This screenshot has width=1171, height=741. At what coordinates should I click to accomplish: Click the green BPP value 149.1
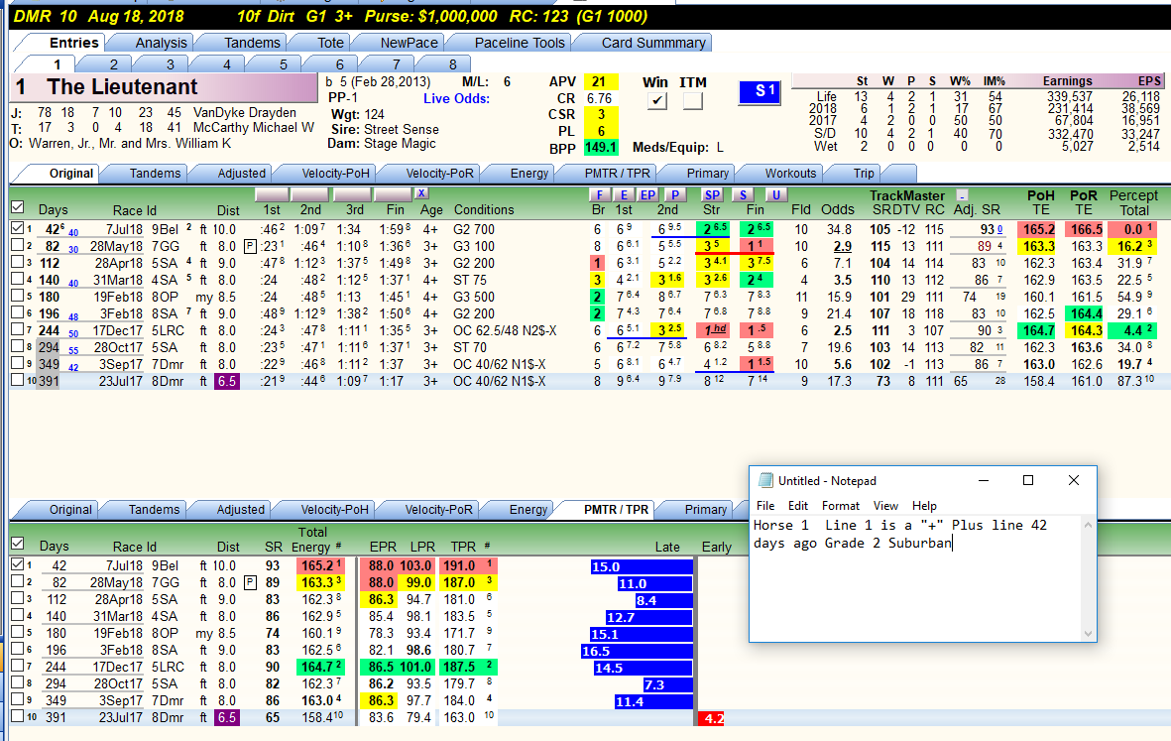(601, 147)
